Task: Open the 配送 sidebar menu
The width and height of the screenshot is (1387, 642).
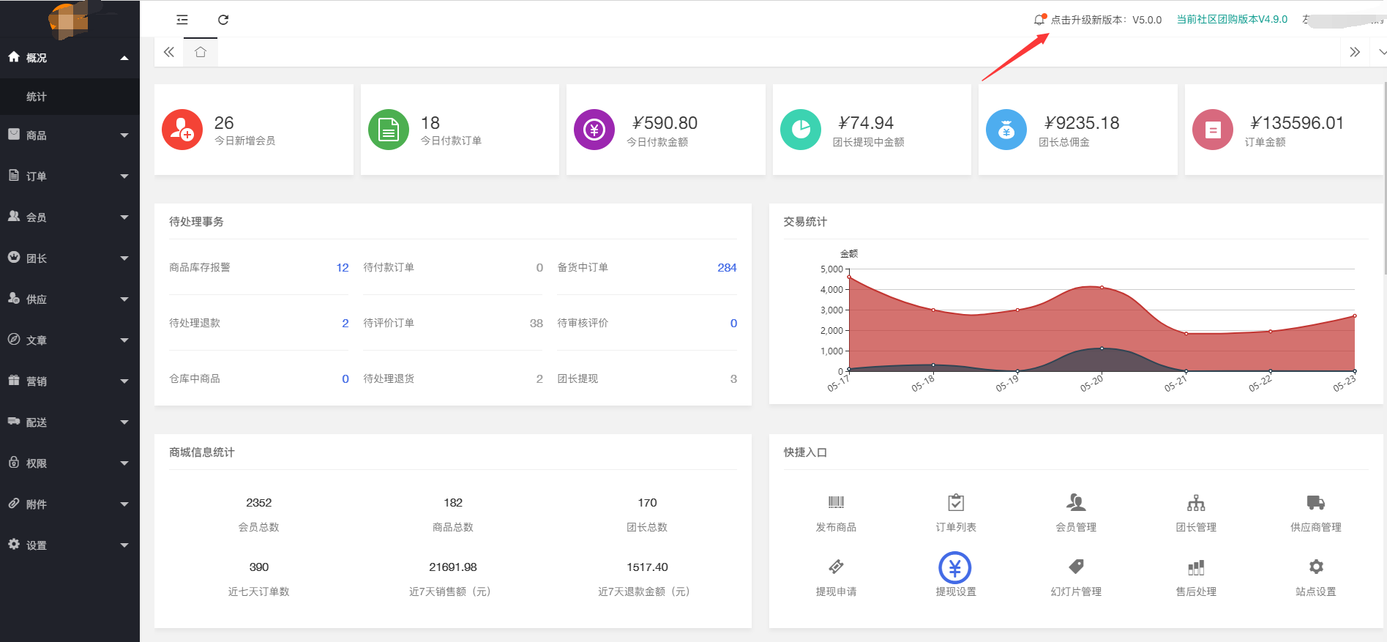Action: click(x=70, y=422)
